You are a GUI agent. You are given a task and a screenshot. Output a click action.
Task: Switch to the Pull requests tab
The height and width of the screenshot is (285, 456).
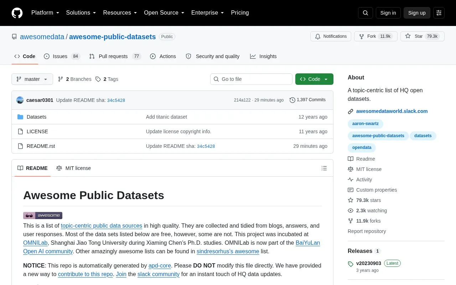115,56
